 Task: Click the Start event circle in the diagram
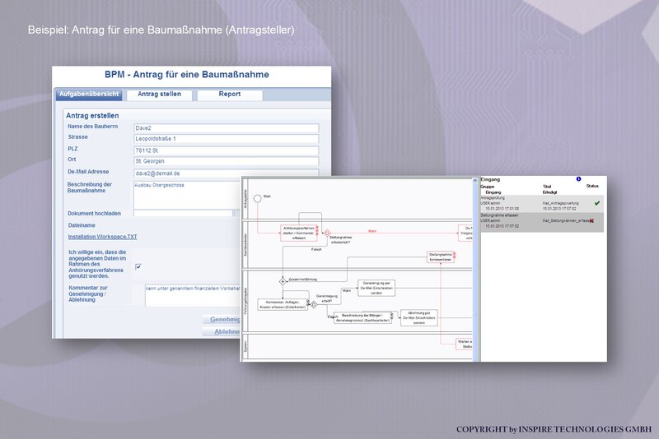(258, 198)
